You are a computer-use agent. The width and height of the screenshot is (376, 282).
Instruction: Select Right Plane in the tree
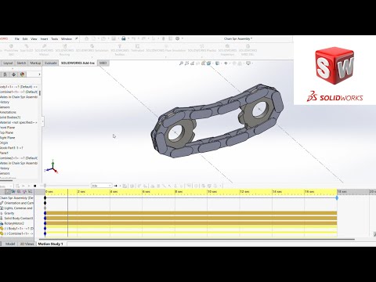[7, 138]
